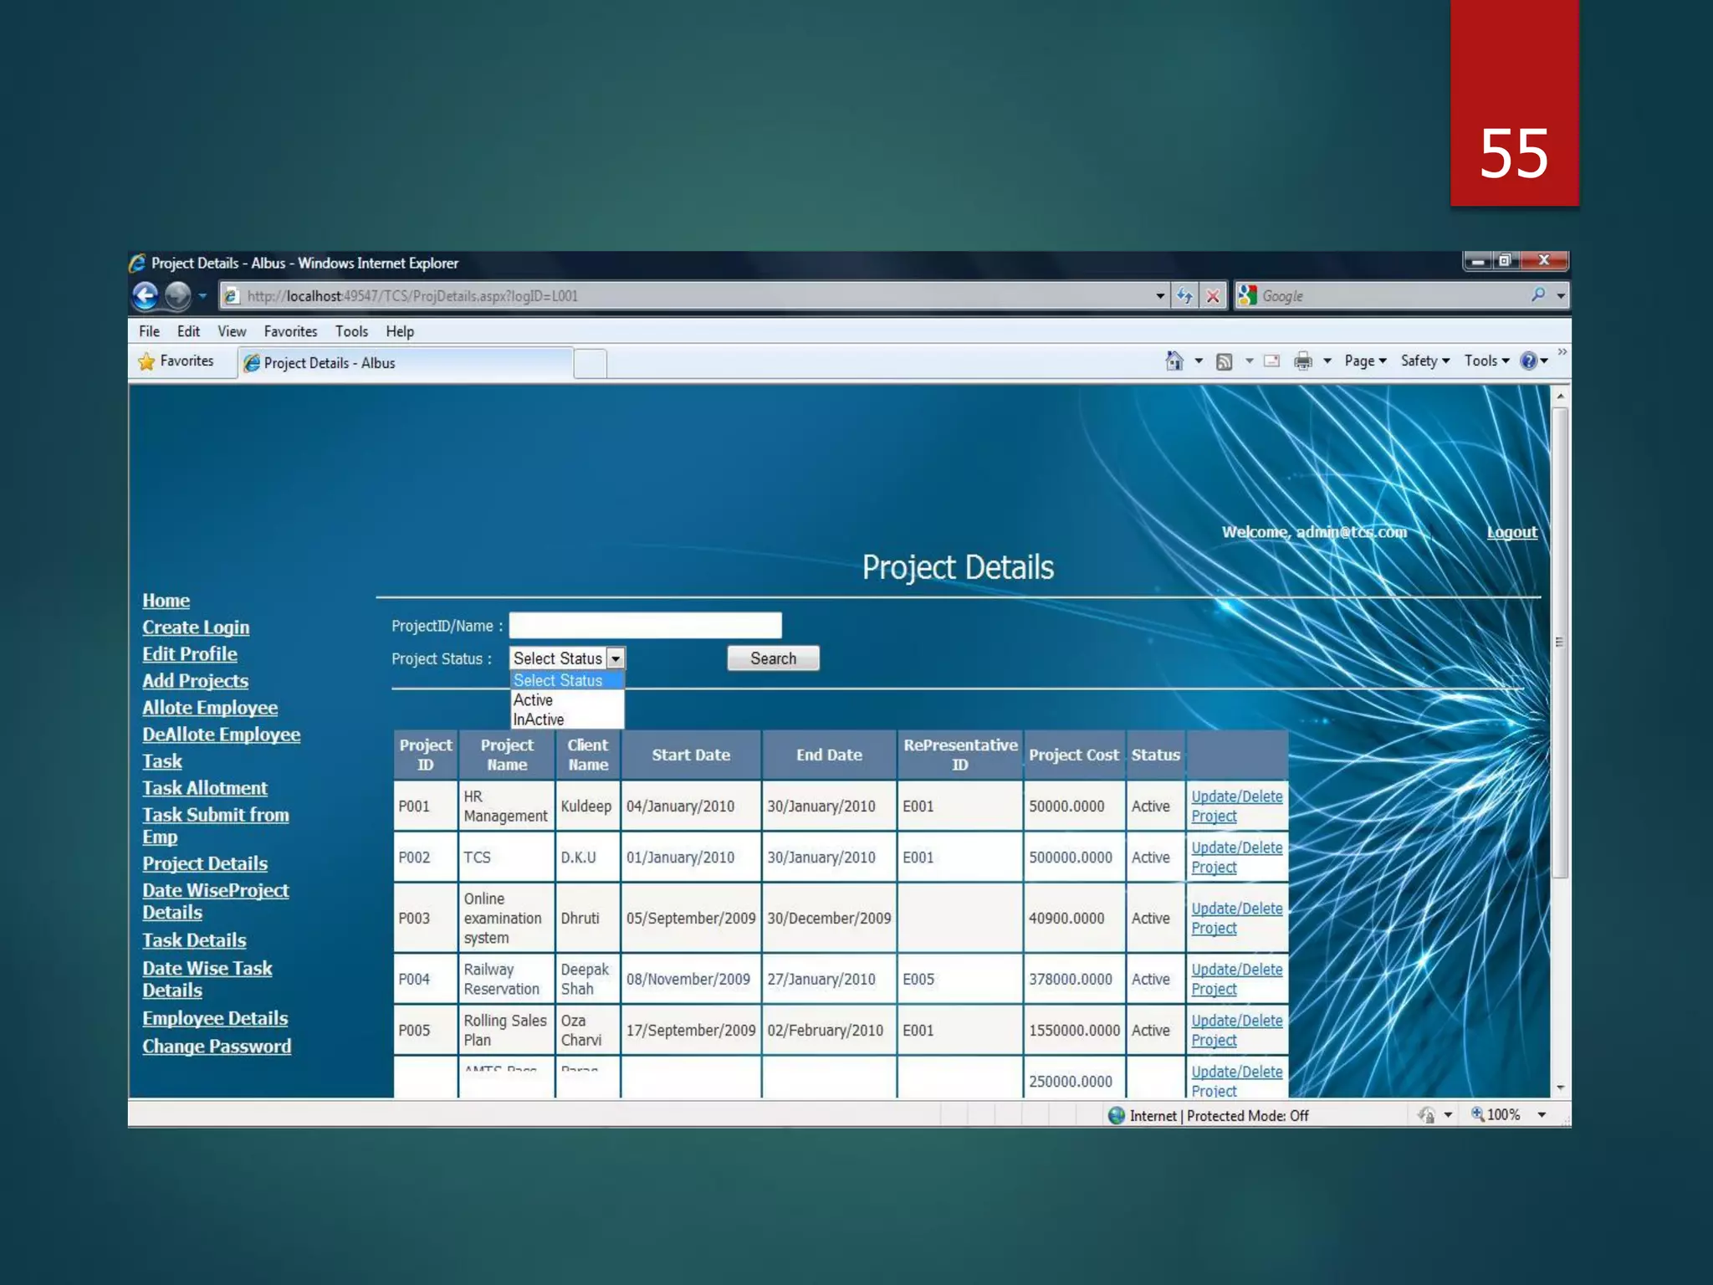Click the Home toolbar icon
Image resolution: width=1713 pixels, height=1285 pixels.
(1174, 361)
